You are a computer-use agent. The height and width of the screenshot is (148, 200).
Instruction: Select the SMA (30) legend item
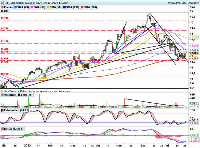[x=38, y=7]
